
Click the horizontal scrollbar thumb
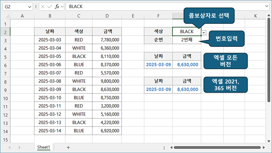218,148
